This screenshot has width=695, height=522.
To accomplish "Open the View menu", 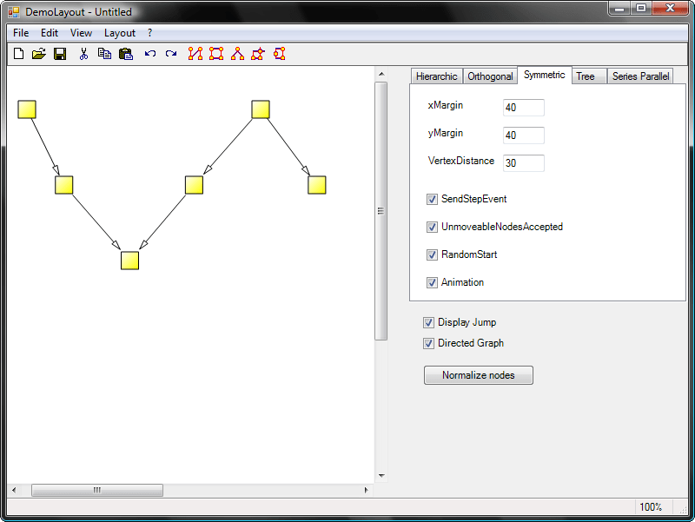I will point(81,33).
